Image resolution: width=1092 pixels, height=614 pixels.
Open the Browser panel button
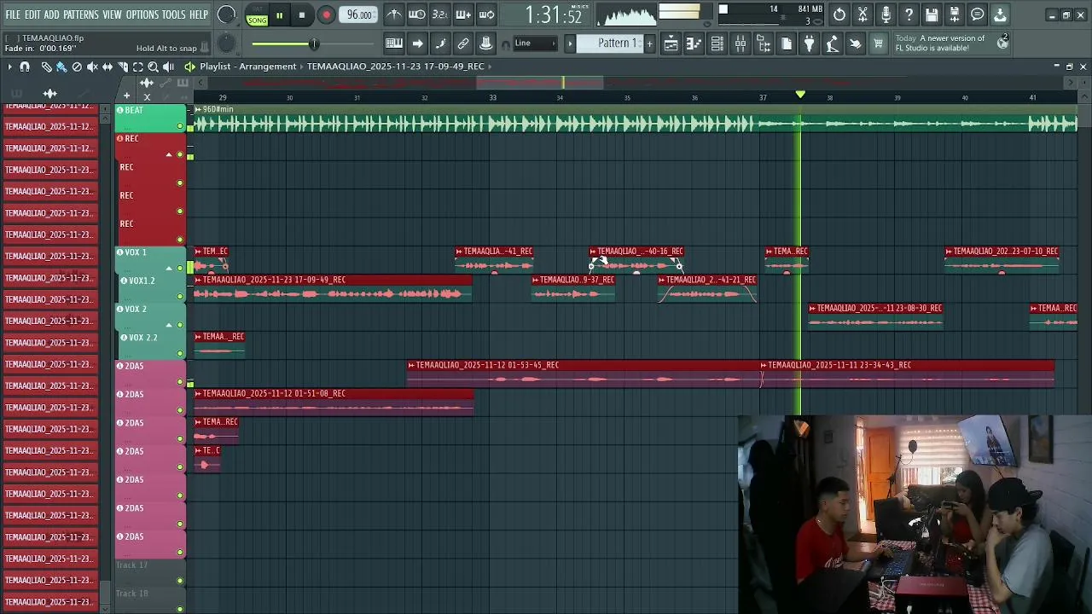[764, 44]
